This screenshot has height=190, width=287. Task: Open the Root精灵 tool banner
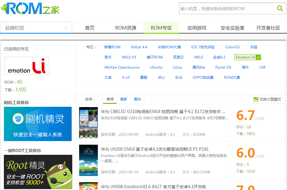pos(38,172)
